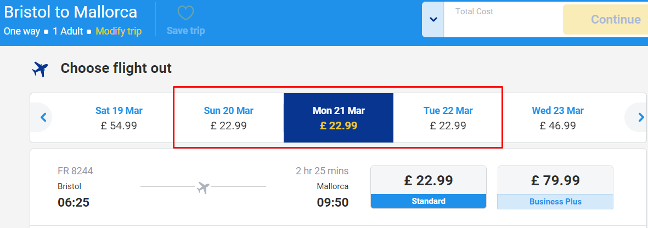This screenshot has height=228, width=648.
Task: Click flight number FR 8244
Action: (75, 171)
